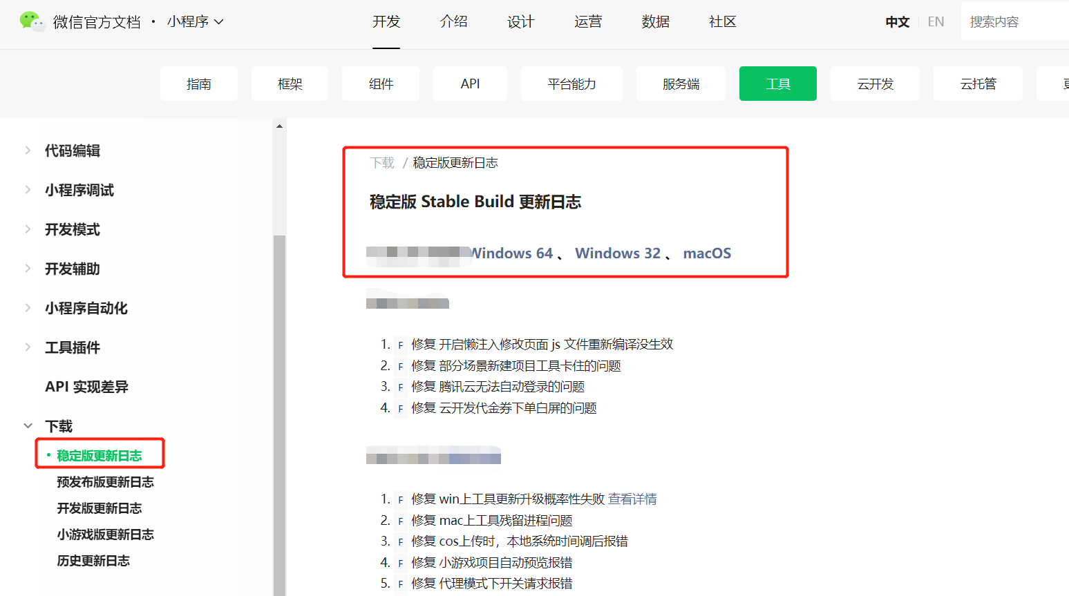Select the 开发 top navigation tab

click(386, 21)
